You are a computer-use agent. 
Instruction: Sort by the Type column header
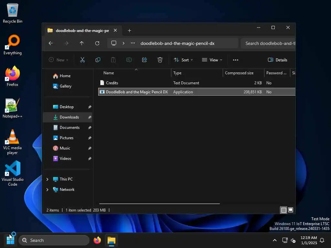[x=197, y=73]
